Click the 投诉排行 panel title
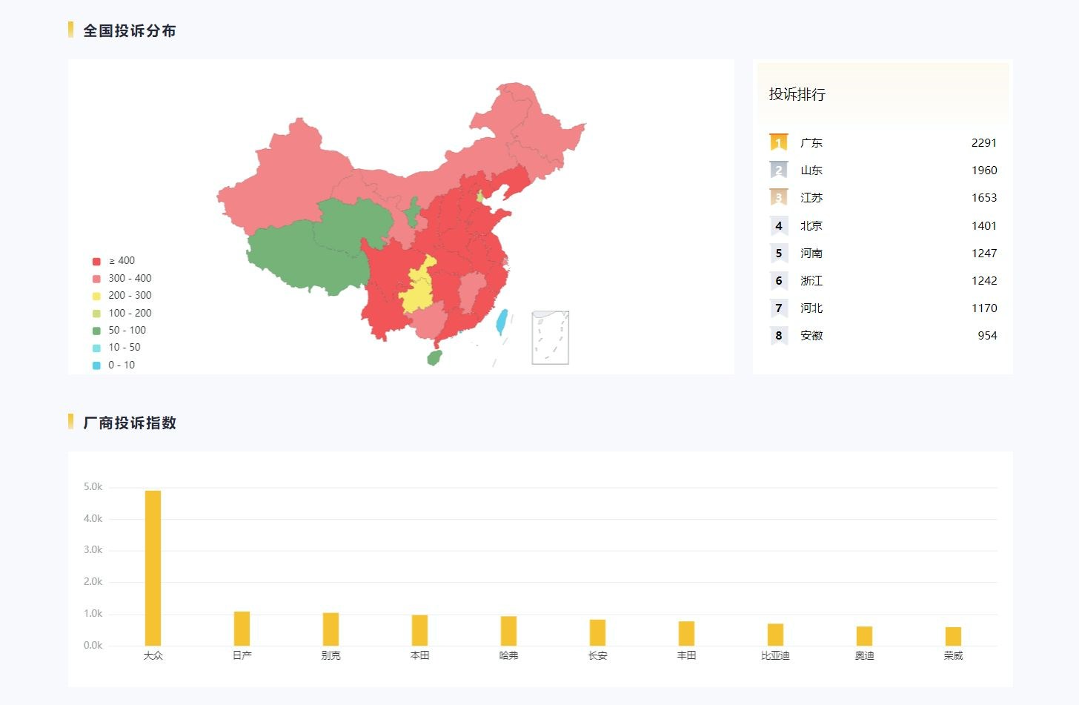 tap(797, 94)
